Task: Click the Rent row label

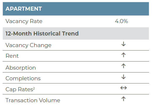Action: [x=12, y=56]
